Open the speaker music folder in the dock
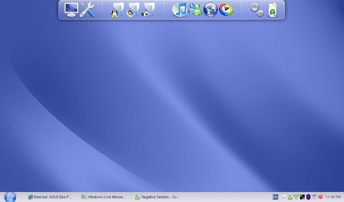 click(x=133, y=10)
